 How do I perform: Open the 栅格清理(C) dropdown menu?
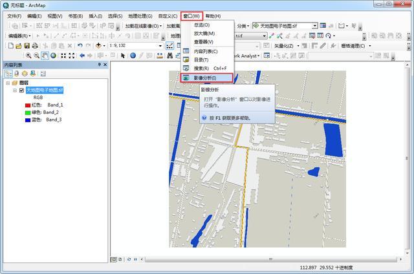(x=356, y=46)
